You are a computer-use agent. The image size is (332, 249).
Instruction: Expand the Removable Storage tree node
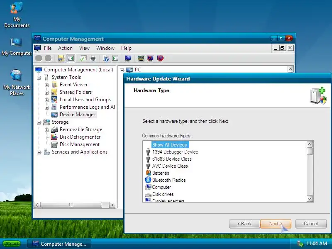point(46,130)
